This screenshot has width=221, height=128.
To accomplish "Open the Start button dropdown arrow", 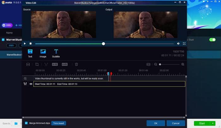I will click(213, 123).
